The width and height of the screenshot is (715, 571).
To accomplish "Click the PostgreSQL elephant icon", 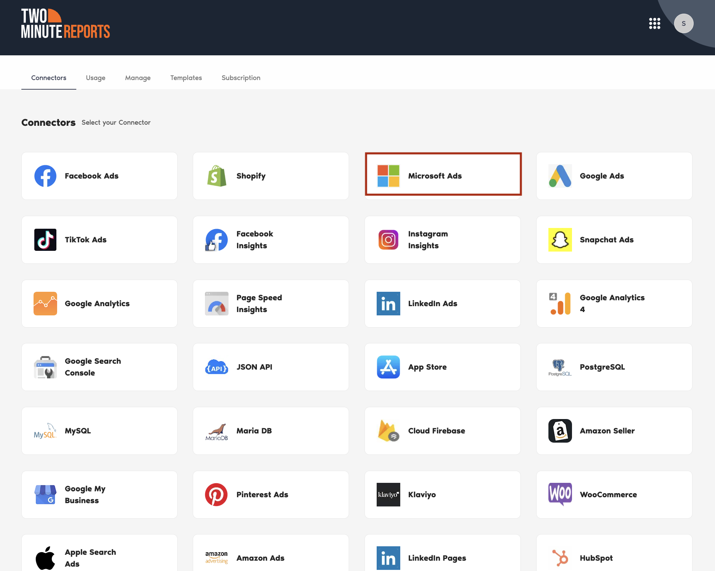I will coord(560,368).
